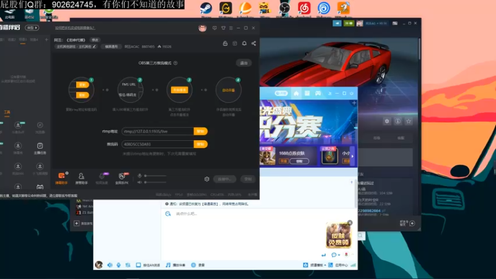Open Ubisoft Connect desktop shortcut
This screenshot has height=279, width=496.
pyautogui.click(x=324, y=8)
